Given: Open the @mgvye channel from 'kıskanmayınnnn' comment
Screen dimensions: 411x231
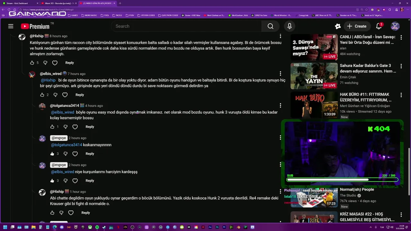Looking at the screenshot, I should pos(58,138).
